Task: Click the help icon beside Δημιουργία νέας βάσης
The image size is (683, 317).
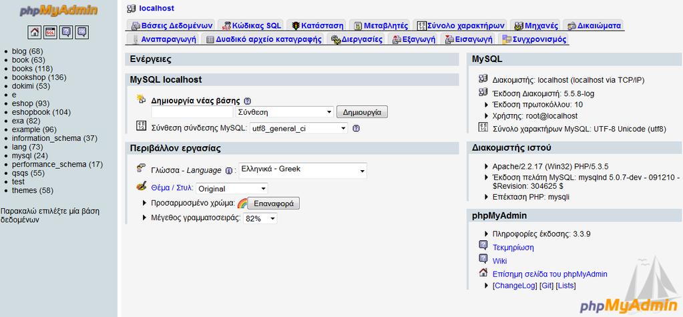Action: (248, 101)
